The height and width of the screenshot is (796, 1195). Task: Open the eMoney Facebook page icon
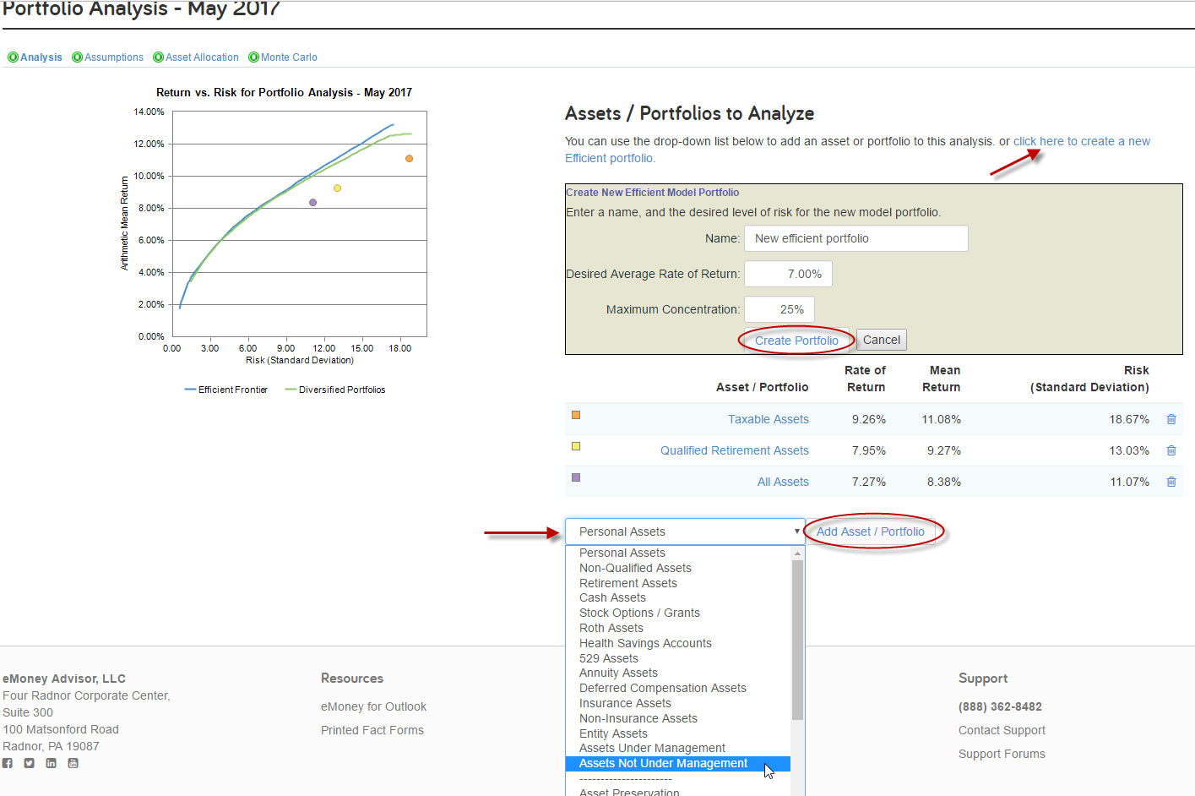pyautogui.click(x=8, y=763)
